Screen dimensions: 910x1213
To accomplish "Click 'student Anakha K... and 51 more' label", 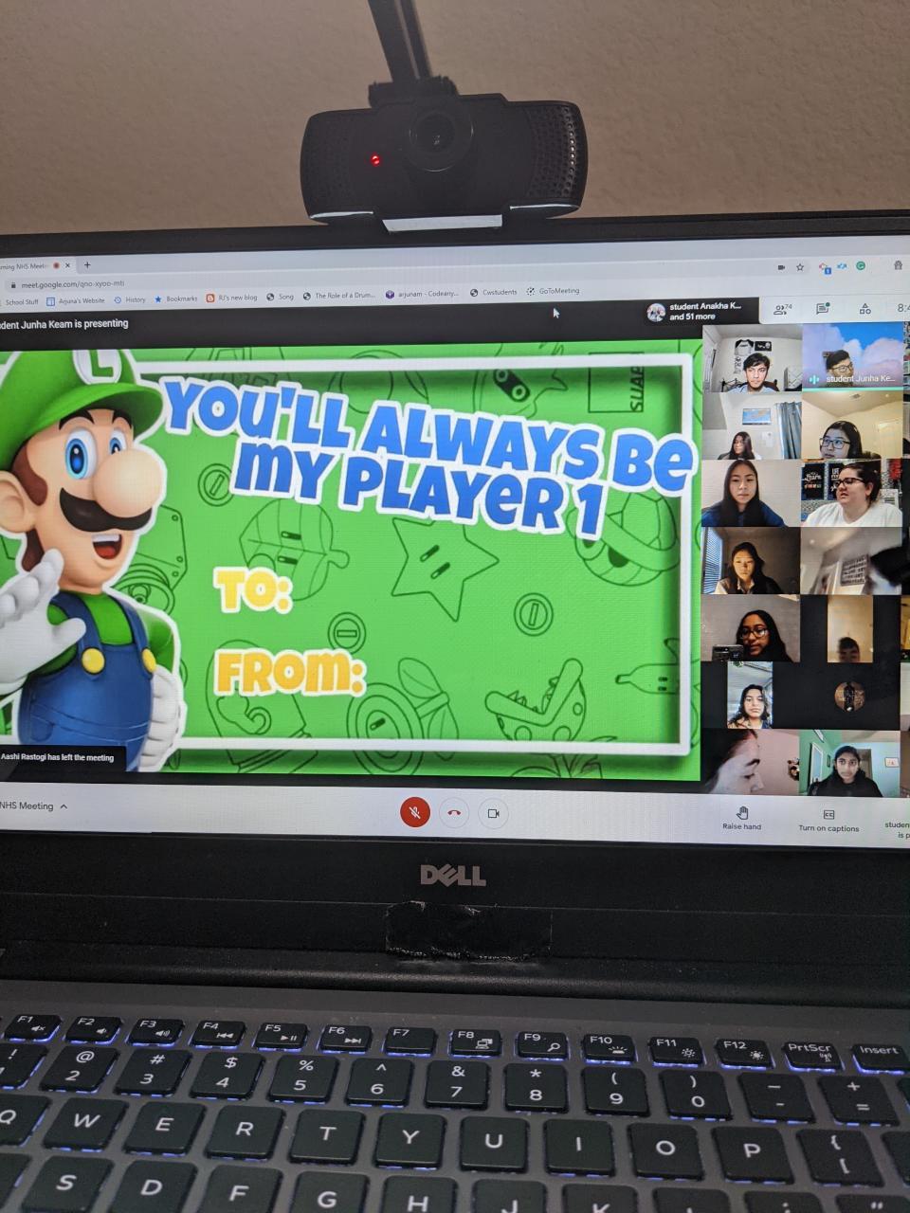I will point(704,311).
